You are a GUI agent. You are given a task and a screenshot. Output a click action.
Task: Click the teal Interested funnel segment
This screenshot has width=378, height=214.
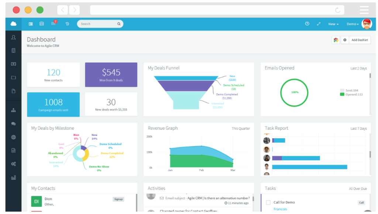pyautogui.click(x=186, y=100)
